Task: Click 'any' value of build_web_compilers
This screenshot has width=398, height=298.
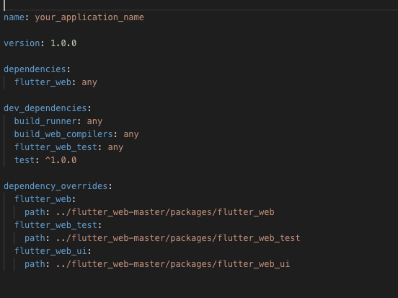Action: tap(131, 134)
